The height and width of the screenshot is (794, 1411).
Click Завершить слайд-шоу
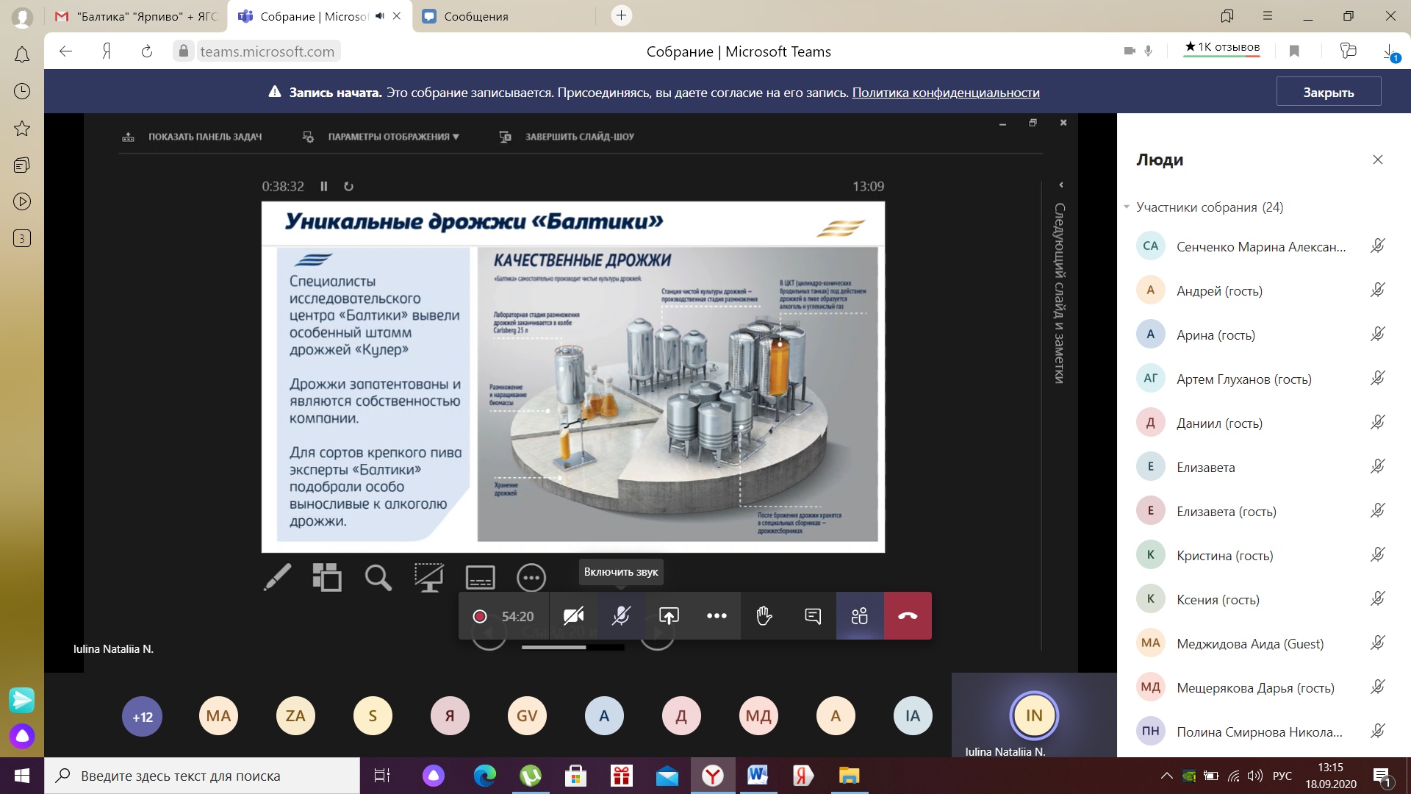pos(567,137)
